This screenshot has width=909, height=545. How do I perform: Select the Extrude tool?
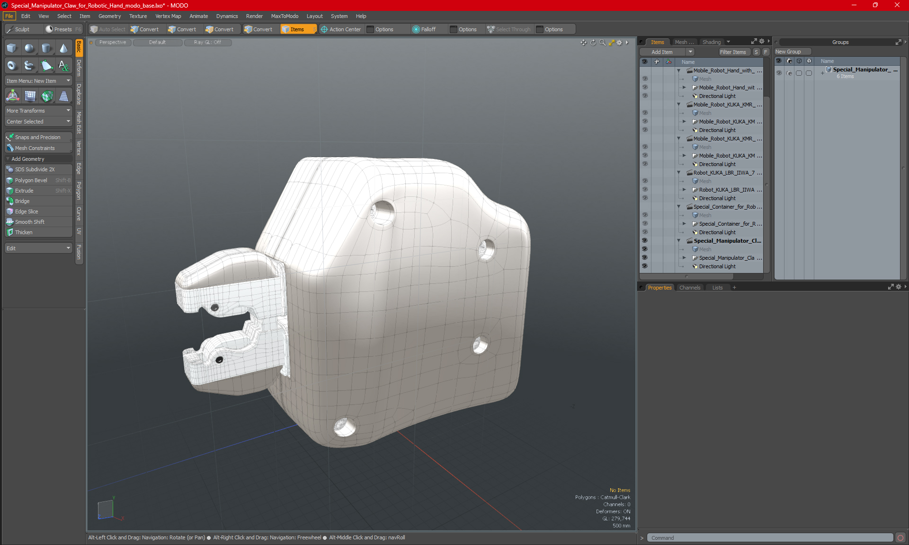23,190
